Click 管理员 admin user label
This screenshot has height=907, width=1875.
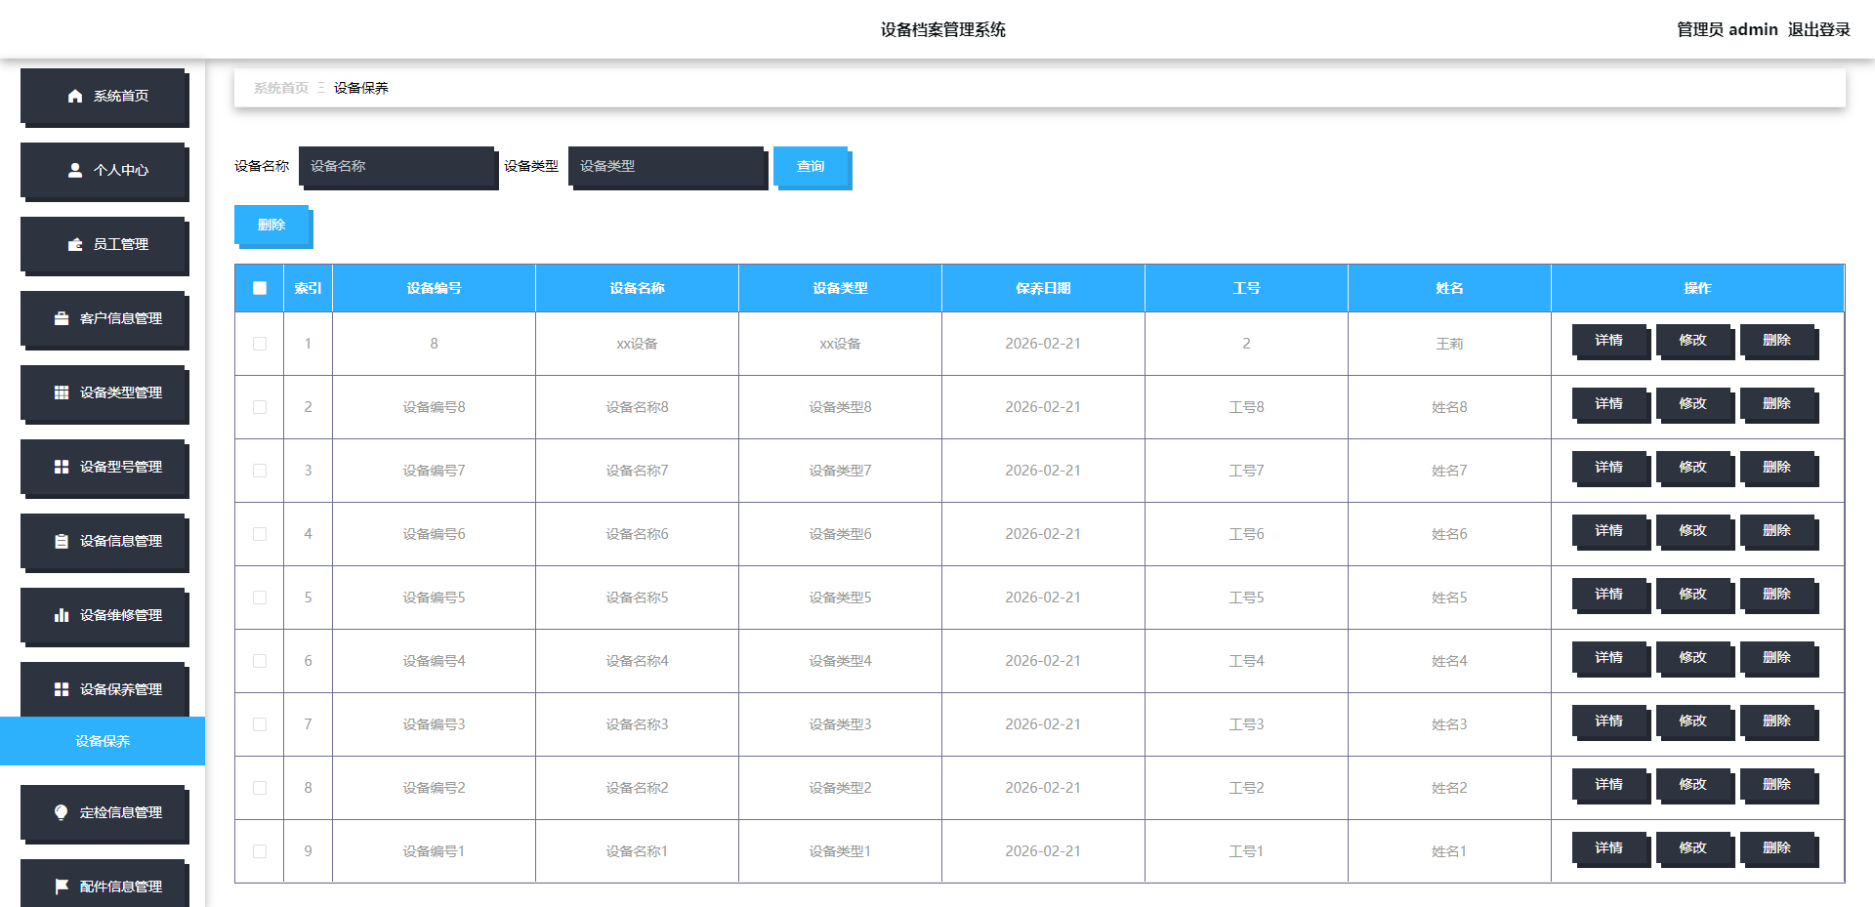click(x=1727, y=29)
